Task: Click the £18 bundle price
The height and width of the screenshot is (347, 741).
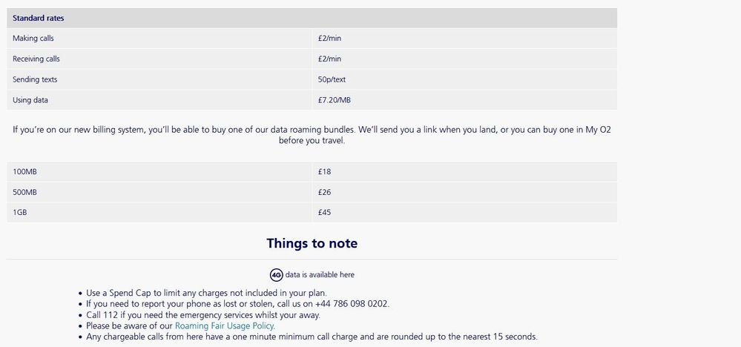Action: (x=324, y=172)
